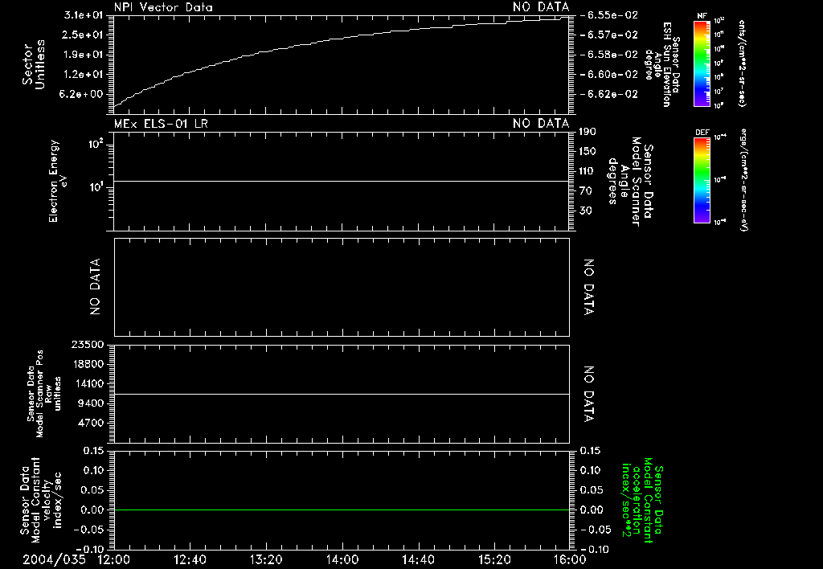Select the "MEx ELS-01 LR" panel title
The height and width of the screenshot is (569, 823).
tap(161, 123)
